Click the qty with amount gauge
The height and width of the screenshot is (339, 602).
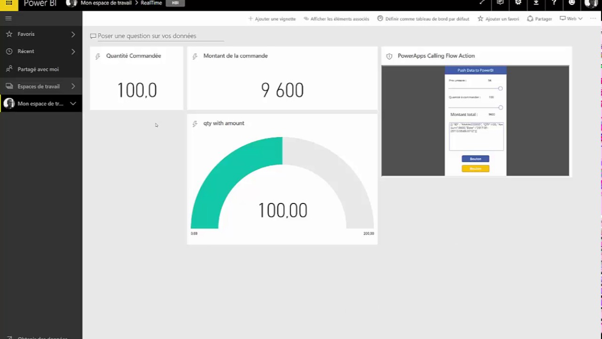pyautogui.click(x=282, y=183)
